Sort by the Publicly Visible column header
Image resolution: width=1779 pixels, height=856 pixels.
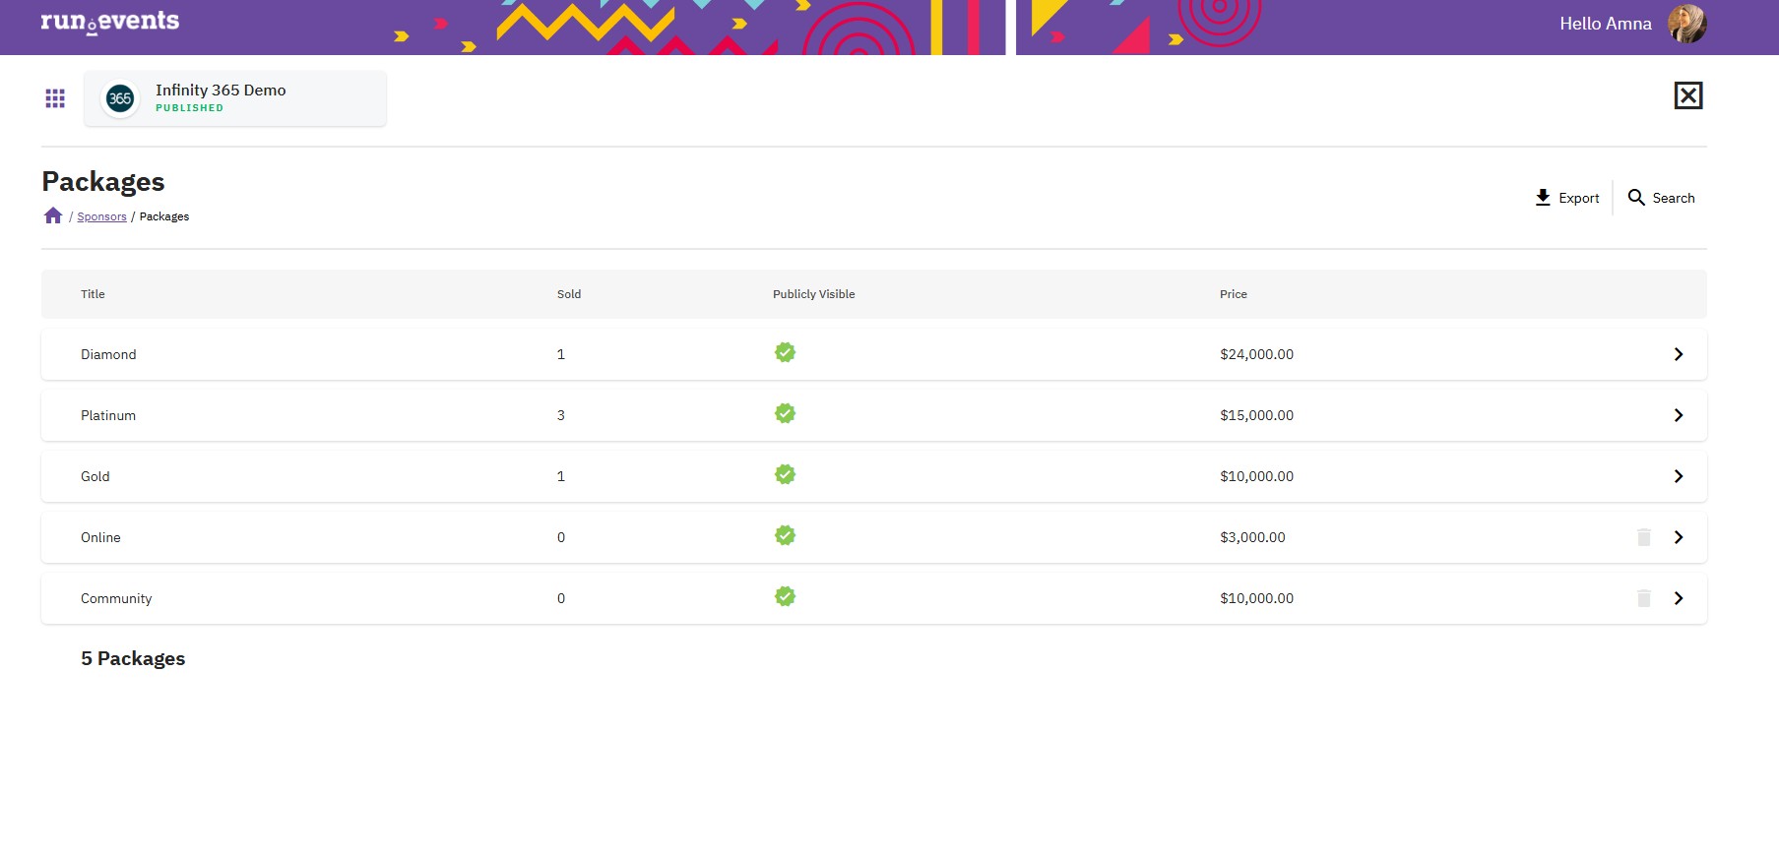point(813,294)
